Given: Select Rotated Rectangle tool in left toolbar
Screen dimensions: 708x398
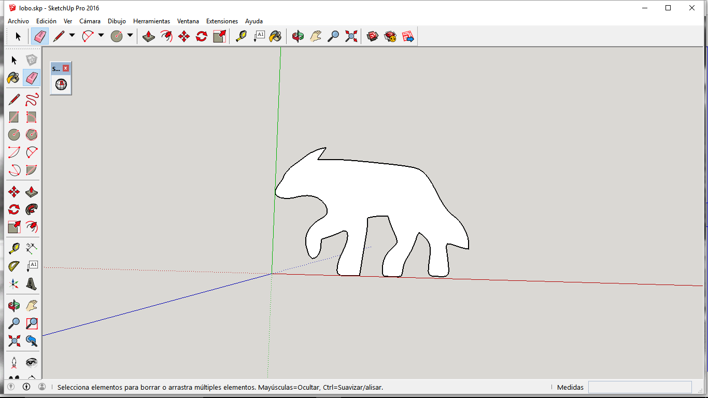Looking at the screenshot, I should point(32,117).
